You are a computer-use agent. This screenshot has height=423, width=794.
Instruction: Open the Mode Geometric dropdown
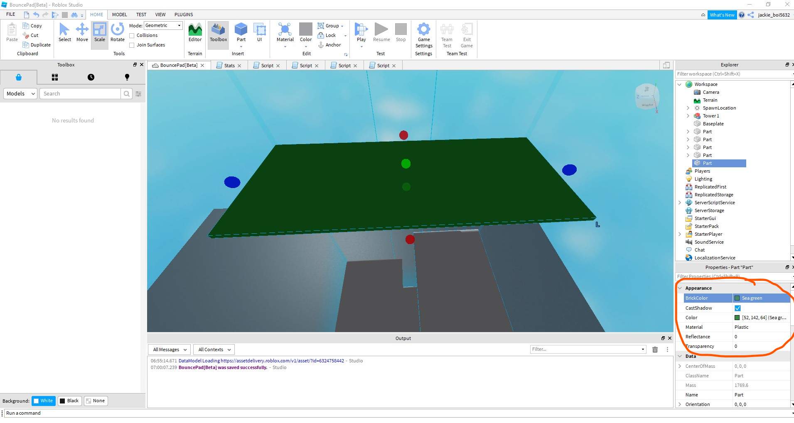point(163,26)
